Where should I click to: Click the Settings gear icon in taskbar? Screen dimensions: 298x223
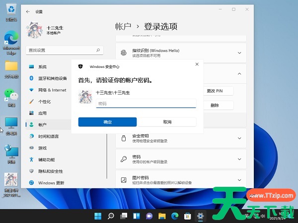[x=200, y=216]
